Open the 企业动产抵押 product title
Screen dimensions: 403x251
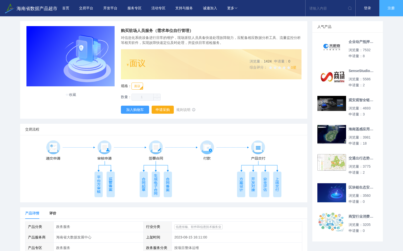[361, 42]
